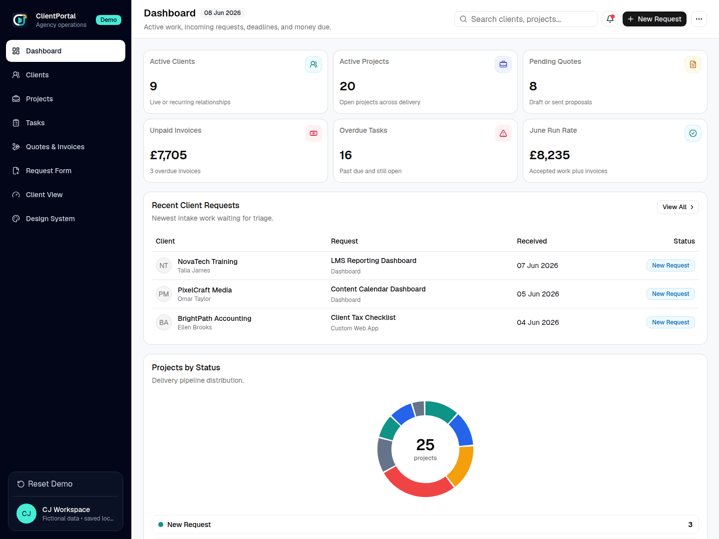Click the teal dot beside New Request legend

click(x=161, y=525)
